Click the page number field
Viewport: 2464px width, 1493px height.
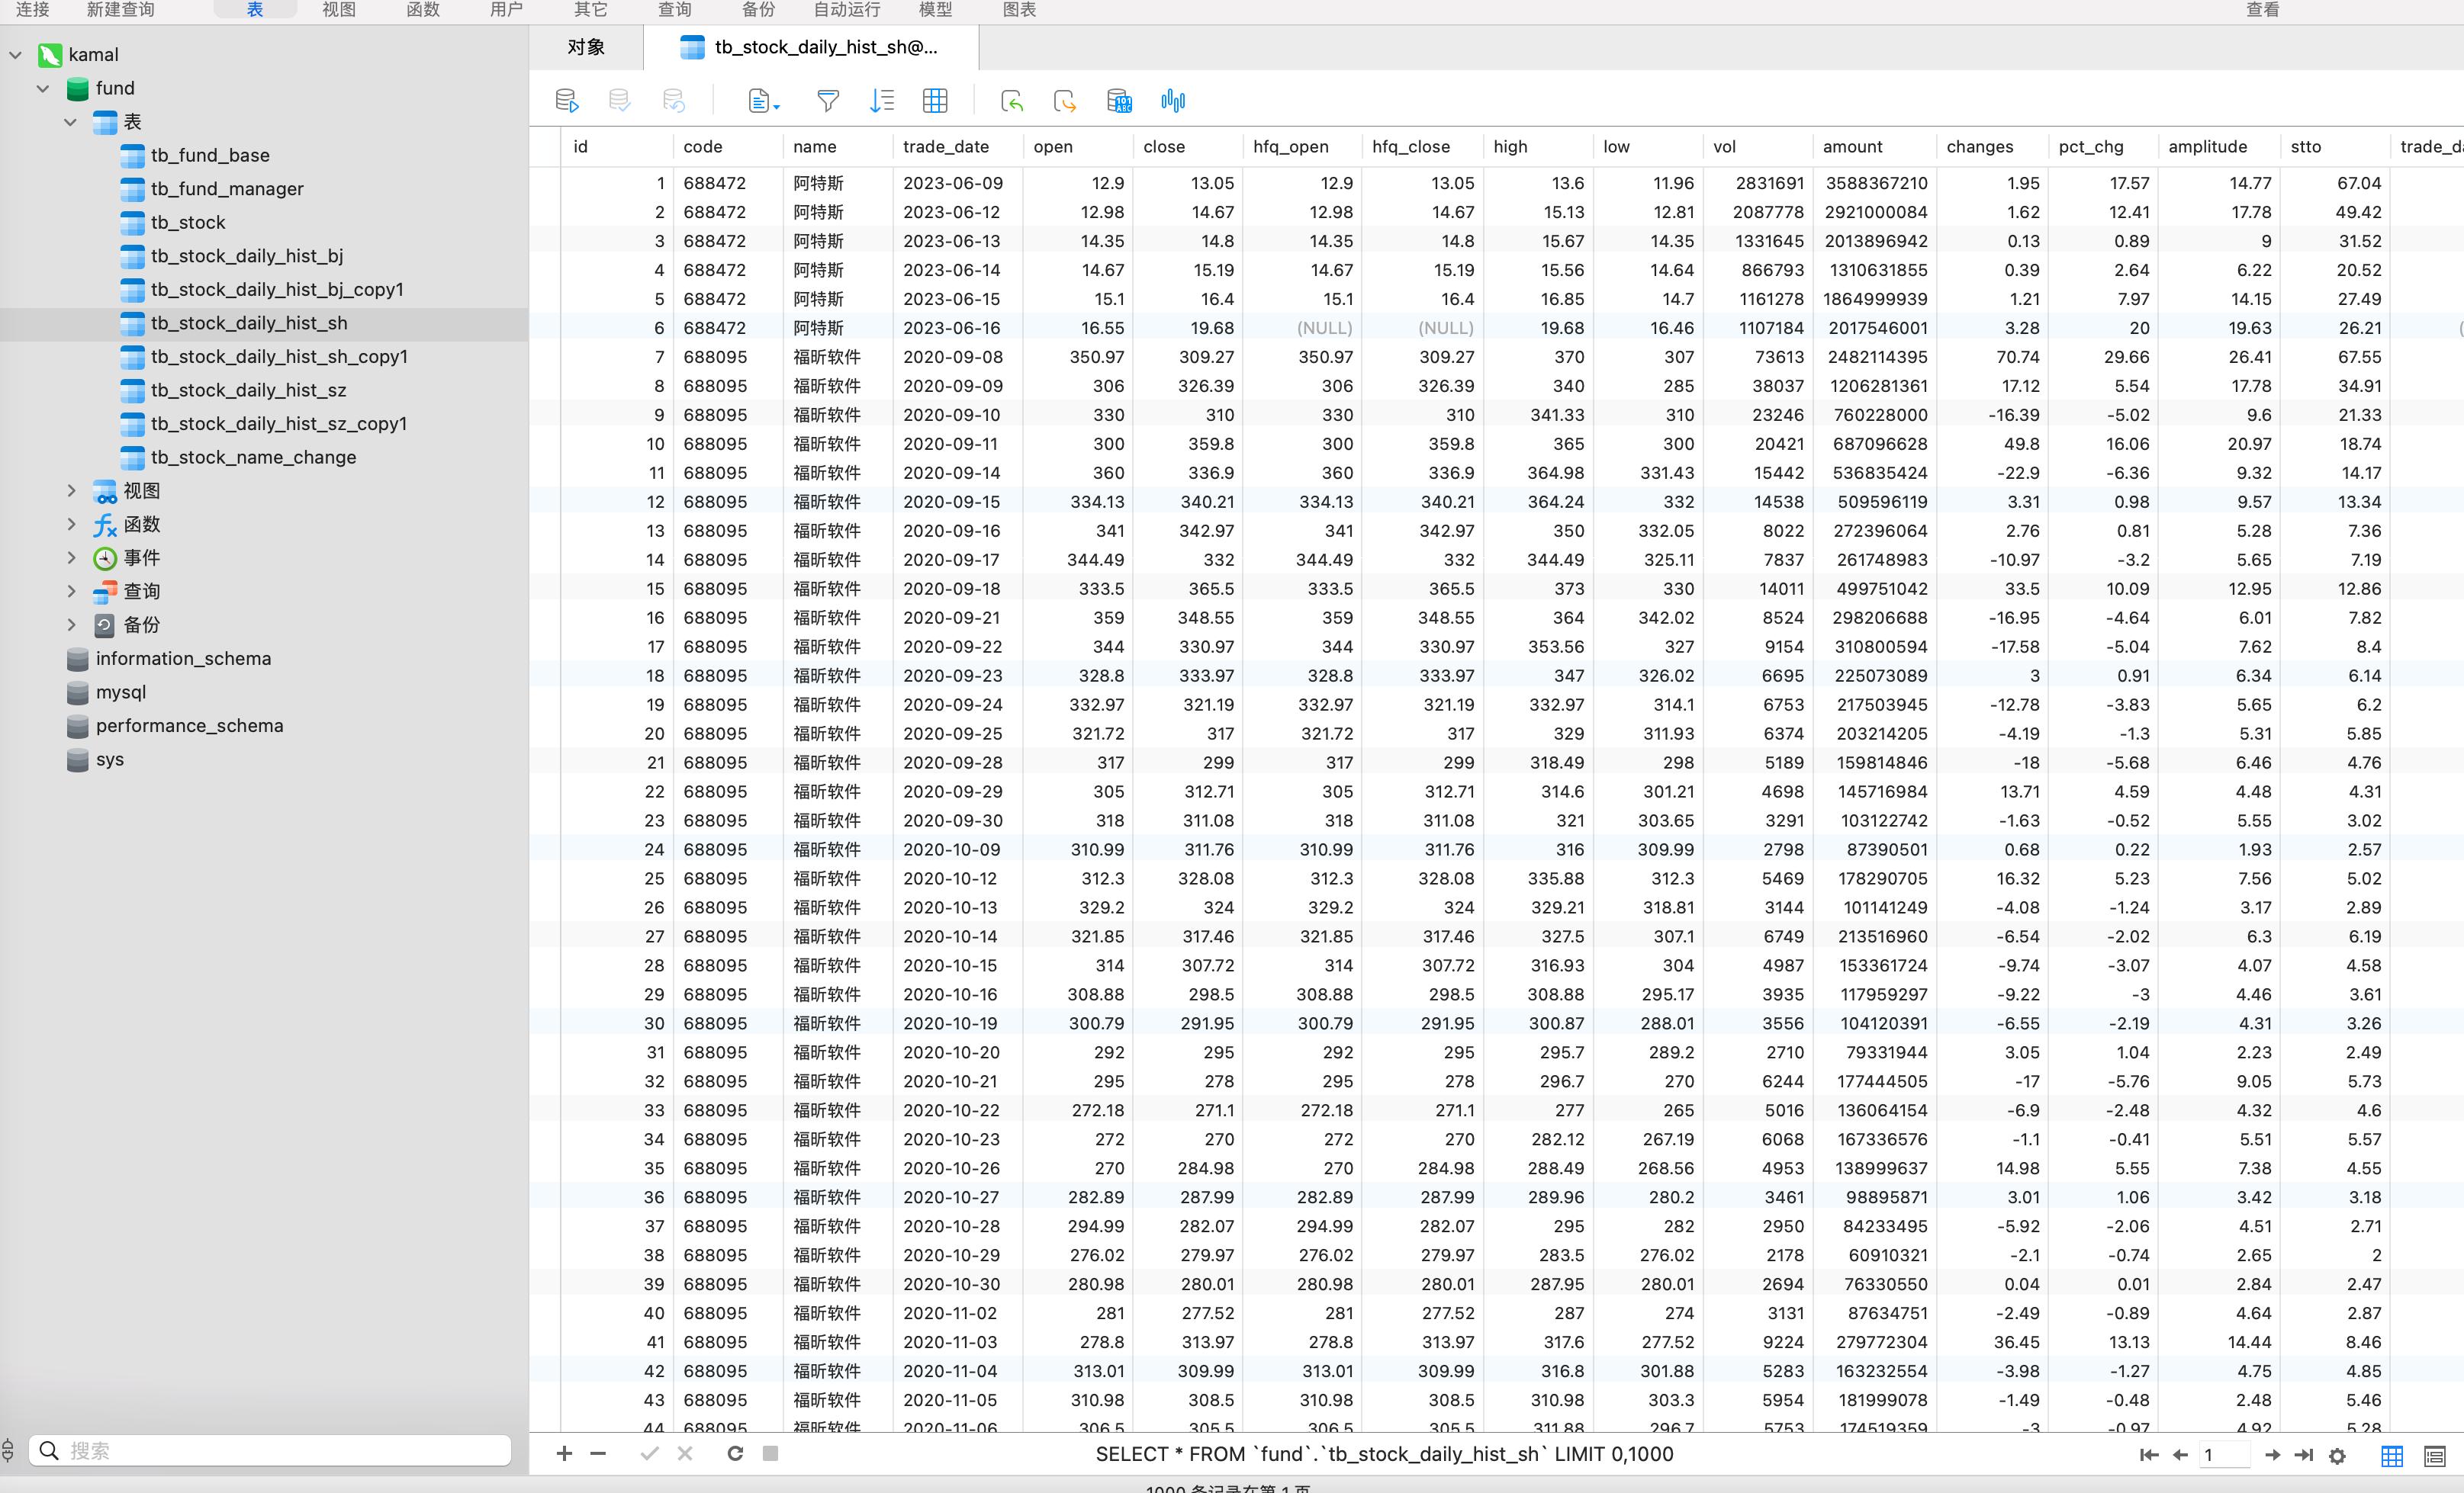click(2224, 1455)
